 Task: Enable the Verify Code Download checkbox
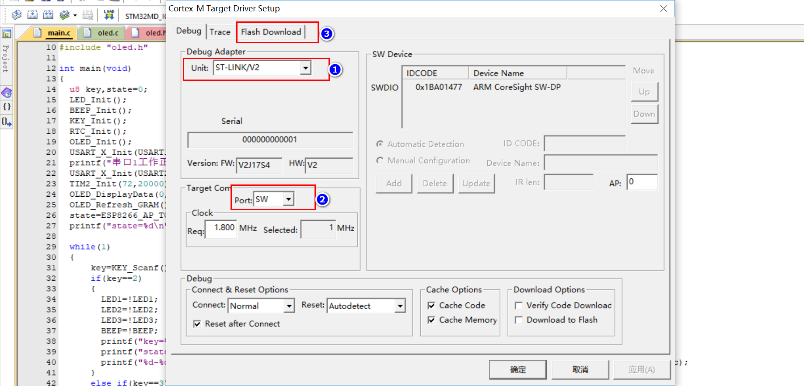(x=519, y=306)
